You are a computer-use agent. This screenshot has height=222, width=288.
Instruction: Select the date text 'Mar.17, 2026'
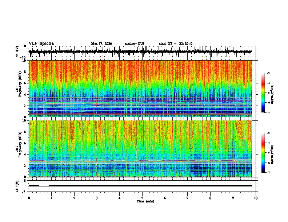[x=101, y=44]
